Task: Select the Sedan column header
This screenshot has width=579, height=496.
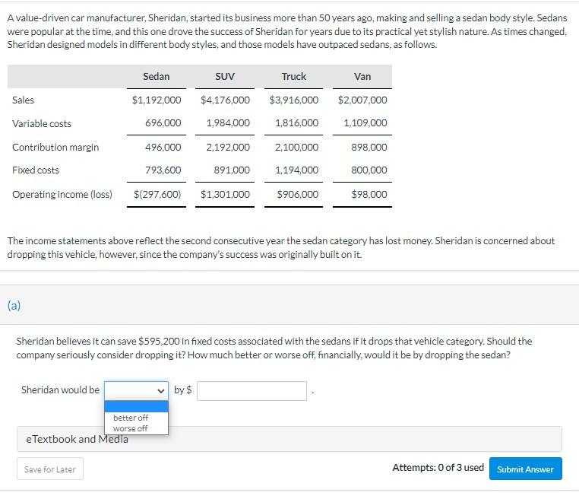Action: pos(157,77)
